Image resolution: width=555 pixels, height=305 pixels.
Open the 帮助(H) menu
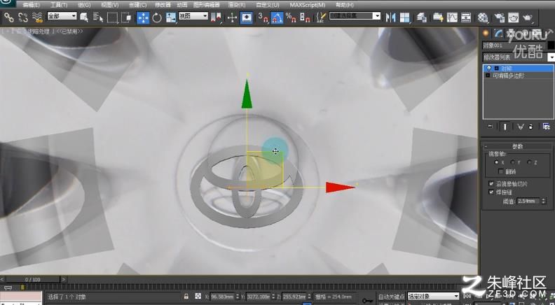tap(344, 5)
